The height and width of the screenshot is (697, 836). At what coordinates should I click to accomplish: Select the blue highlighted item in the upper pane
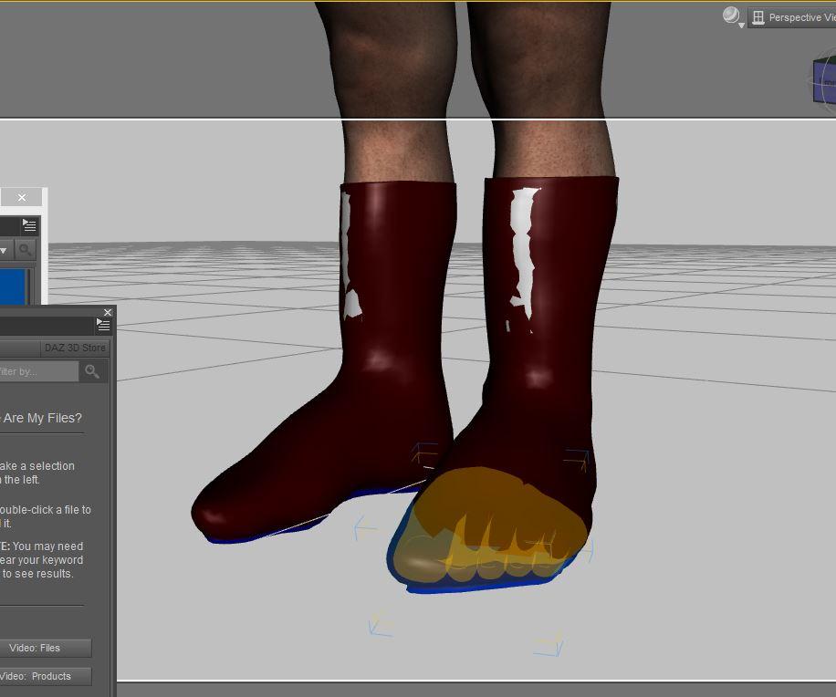(13, 286)
